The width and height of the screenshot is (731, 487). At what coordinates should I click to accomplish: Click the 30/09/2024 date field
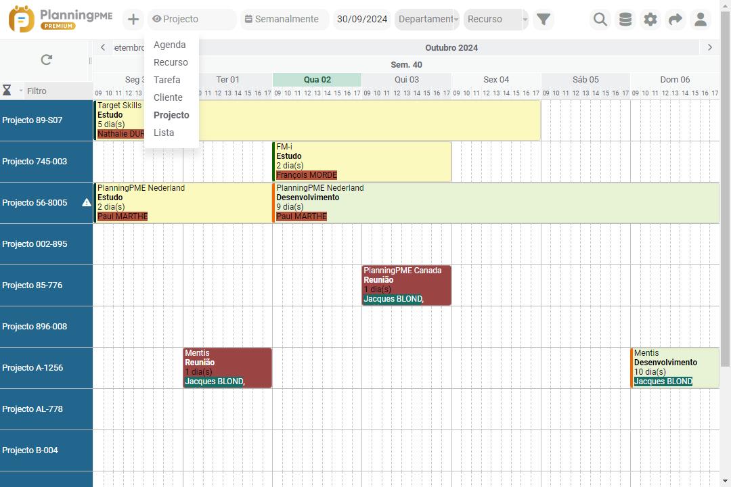click(x=362, y=19)
